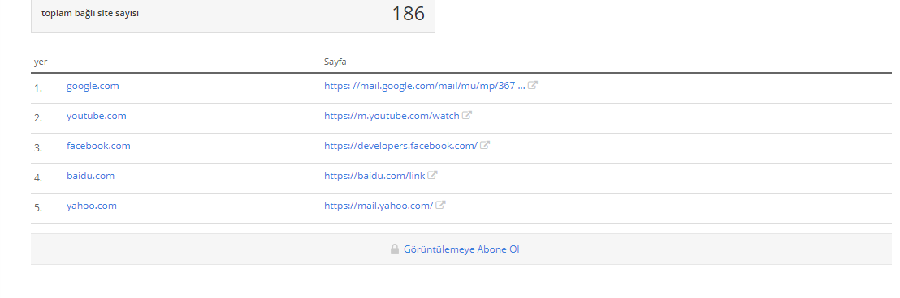Open external link icon for mail.google.com URL

point(533,86)
